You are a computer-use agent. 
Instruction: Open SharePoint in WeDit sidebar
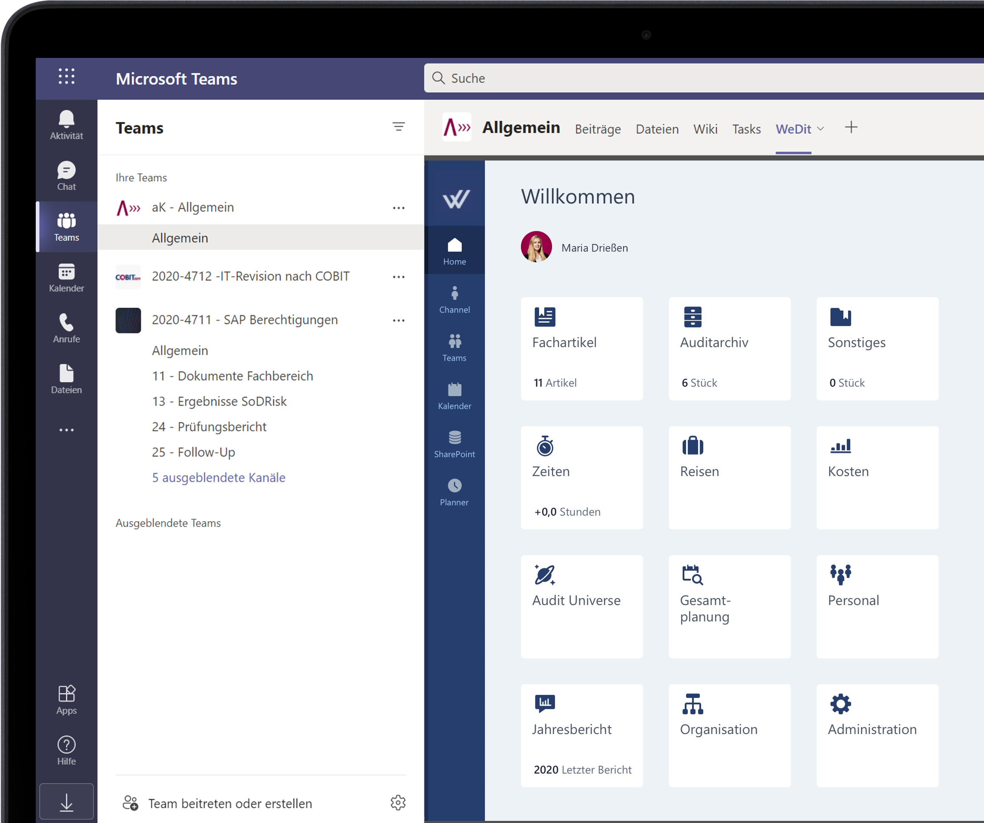click(x=454, y=444)
